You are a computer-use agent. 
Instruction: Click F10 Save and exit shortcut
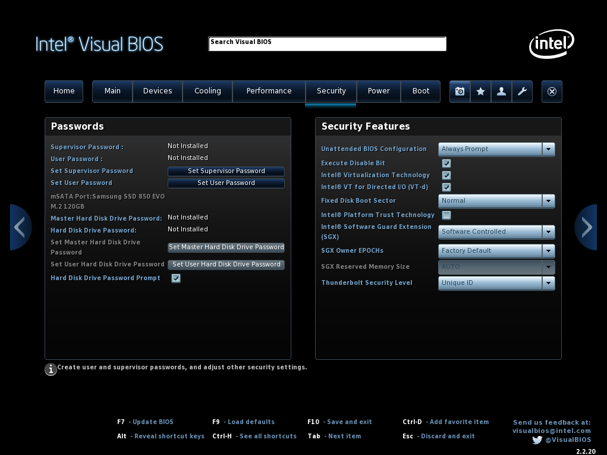[x=339, y=422]
